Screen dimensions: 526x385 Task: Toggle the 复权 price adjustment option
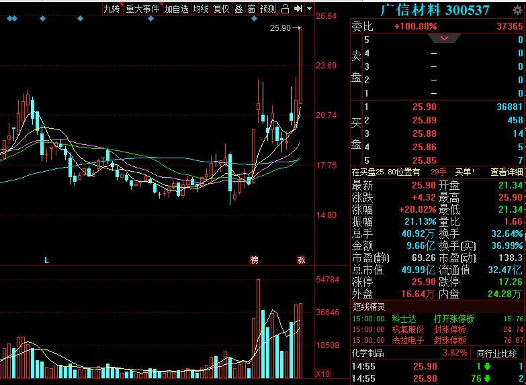pyautogui.click(x=222, y=9)
